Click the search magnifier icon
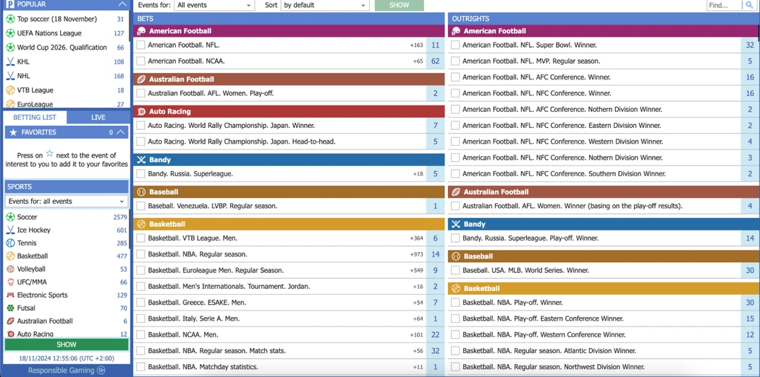Image resolution: width=760 pixels, height=377 pixels. 749,5
